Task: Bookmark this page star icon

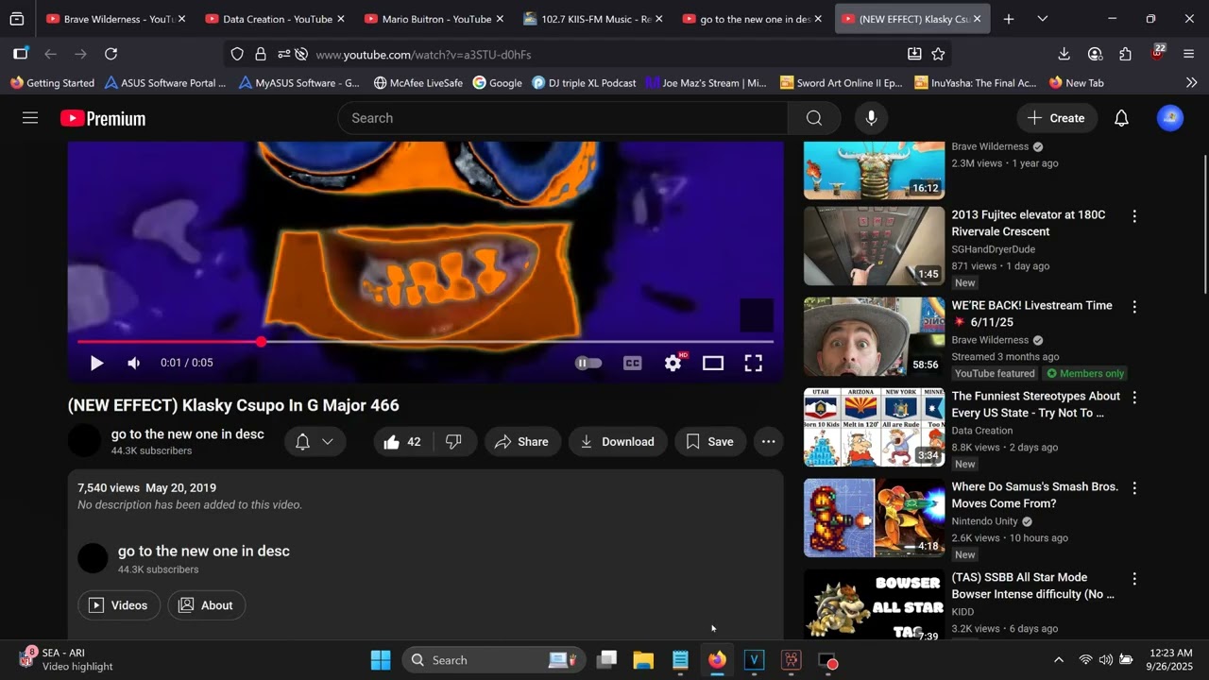Action: click(938, 54)
